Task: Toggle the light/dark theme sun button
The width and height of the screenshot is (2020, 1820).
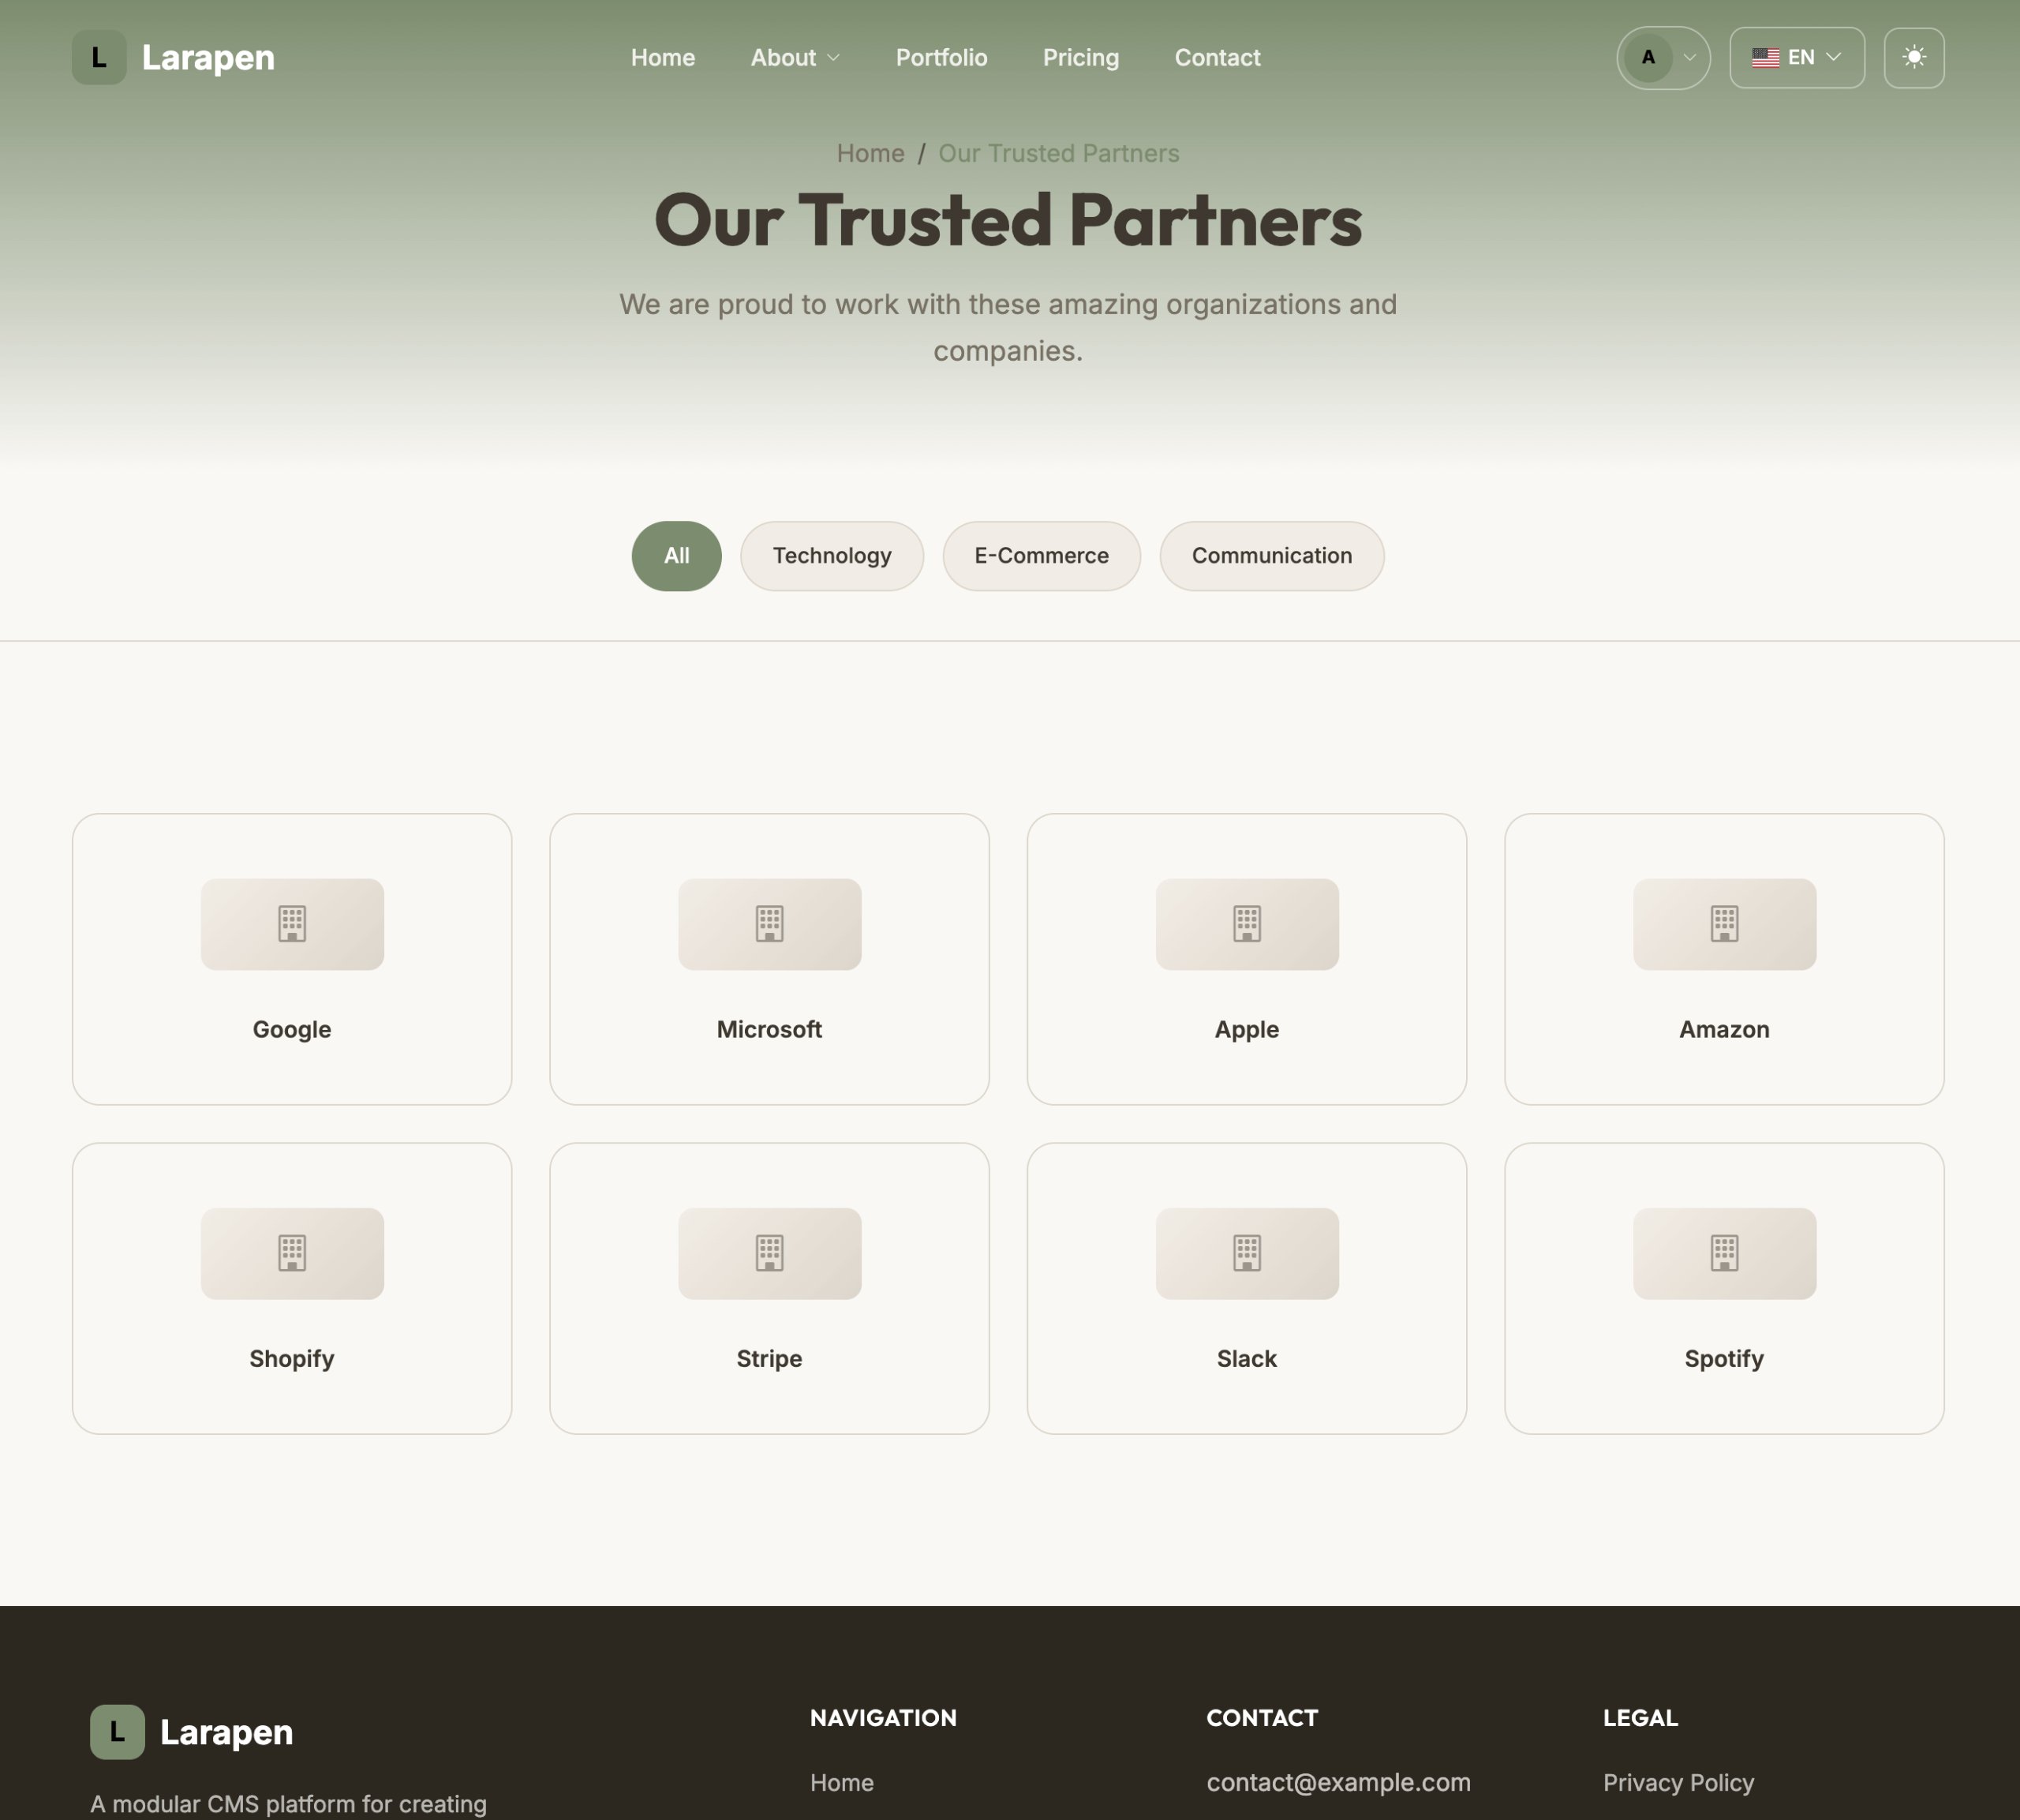Action: tap(1913, 57)
